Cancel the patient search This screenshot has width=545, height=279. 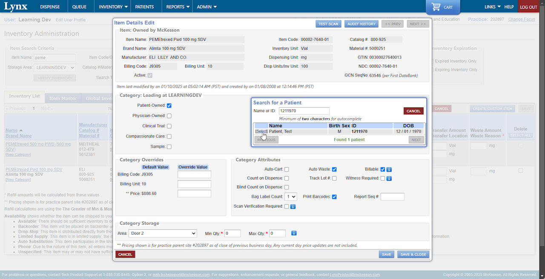click(413, 111)
